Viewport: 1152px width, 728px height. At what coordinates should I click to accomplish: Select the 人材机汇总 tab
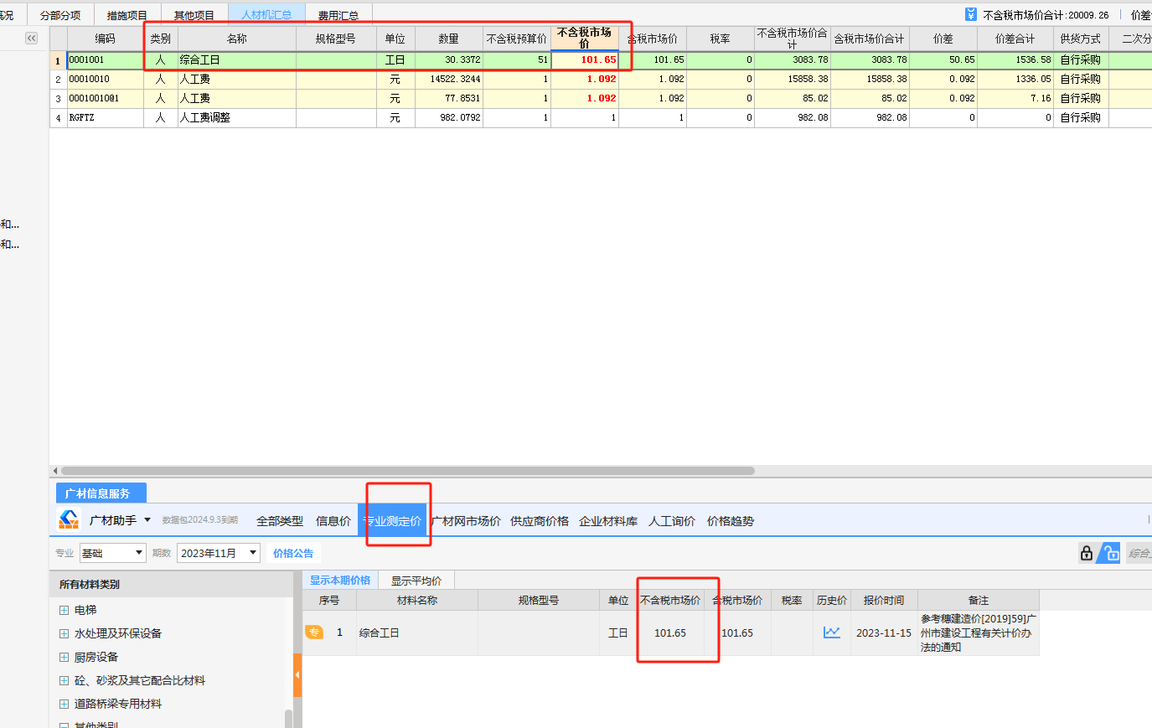(x=266, y=15)
